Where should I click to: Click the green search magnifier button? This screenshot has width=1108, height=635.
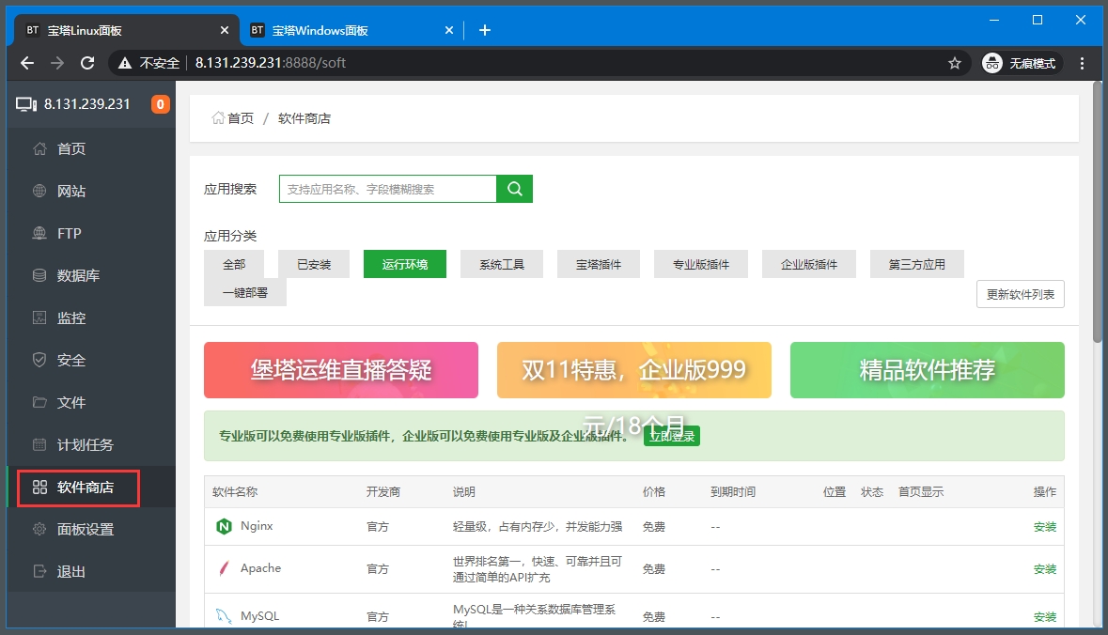pos(514,189)
